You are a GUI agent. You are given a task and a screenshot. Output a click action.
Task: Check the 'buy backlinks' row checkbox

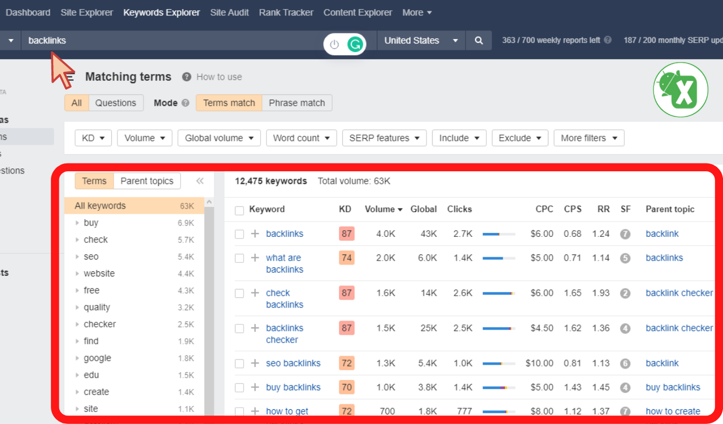tap(239, 388)
